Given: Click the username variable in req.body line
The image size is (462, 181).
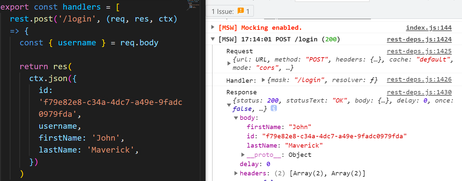Looking at the screenshot, I should [x=77, y=43].
